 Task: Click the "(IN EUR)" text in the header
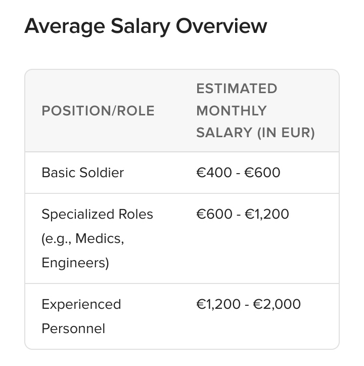(286, 133)
